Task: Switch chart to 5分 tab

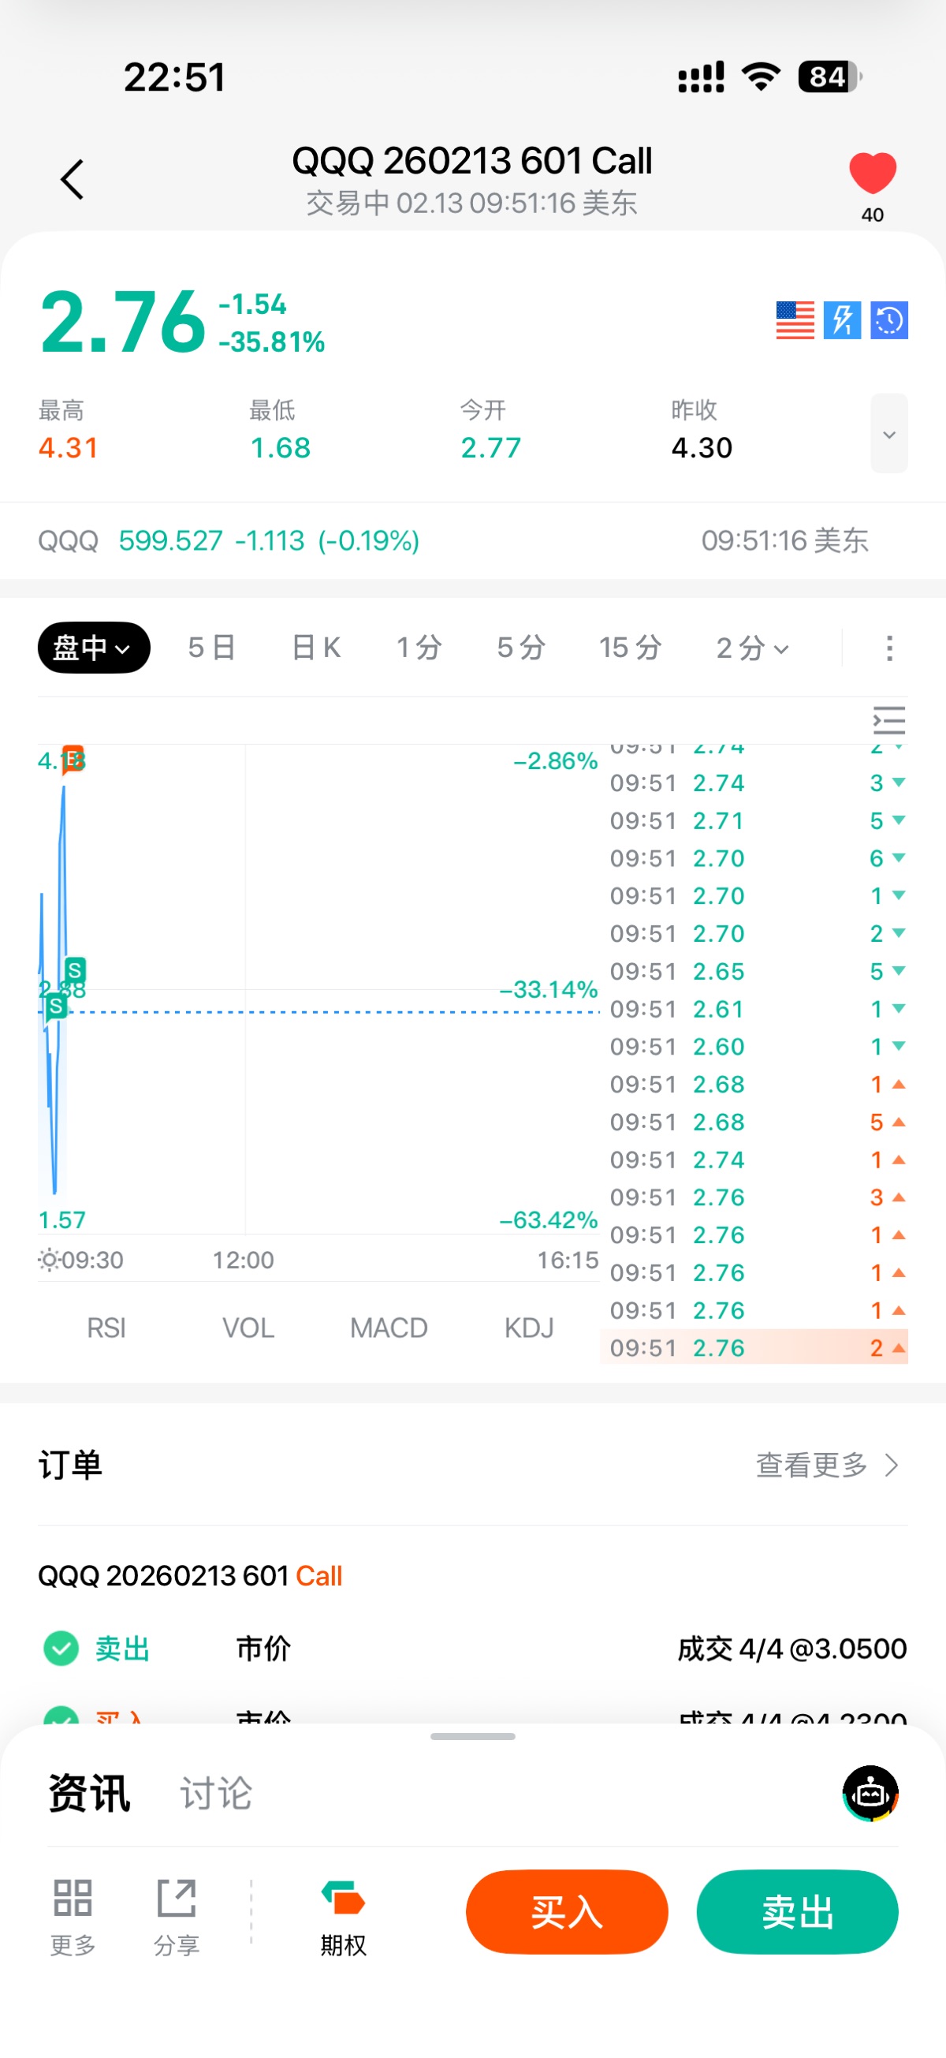Action: pos(520,647)
